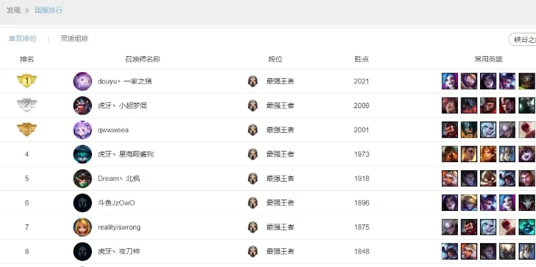Screen dimensions: 536x267
Task: Click the 2001 points value
Action: [x=361, y=130]
